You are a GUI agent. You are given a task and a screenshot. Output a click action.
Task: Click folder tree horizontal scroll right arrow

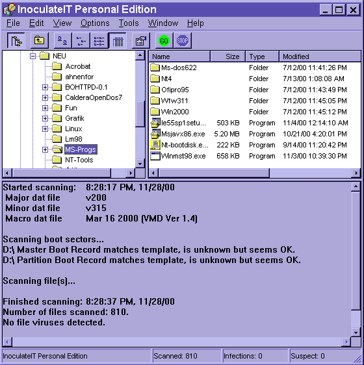[x=131, y=173]
